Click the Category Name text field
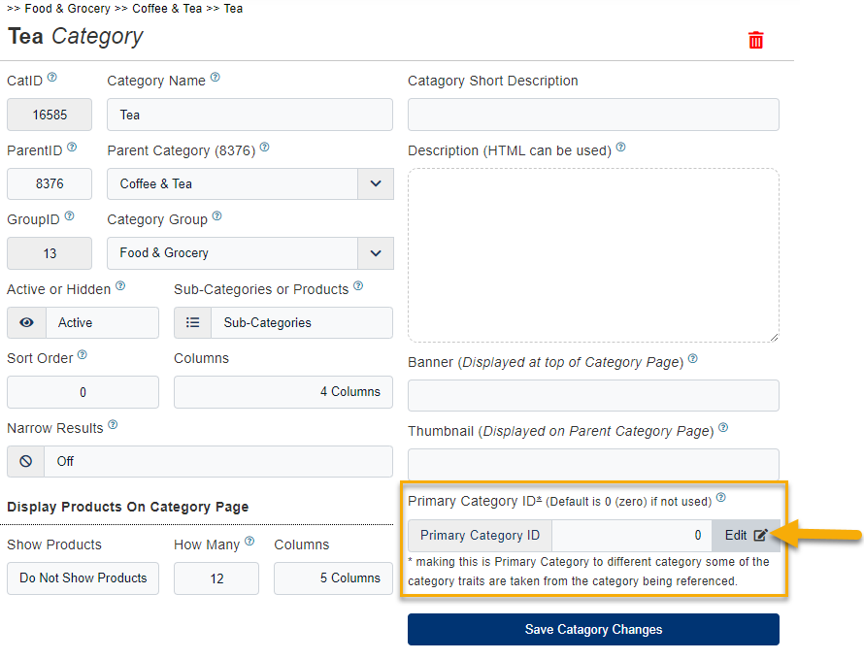 249,115
